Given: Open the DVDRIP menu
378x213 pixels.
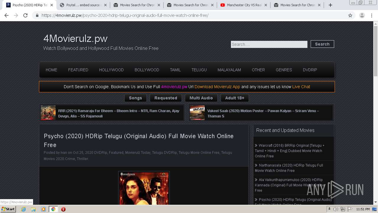Looking at the screenshot, I should click(310, 70).
